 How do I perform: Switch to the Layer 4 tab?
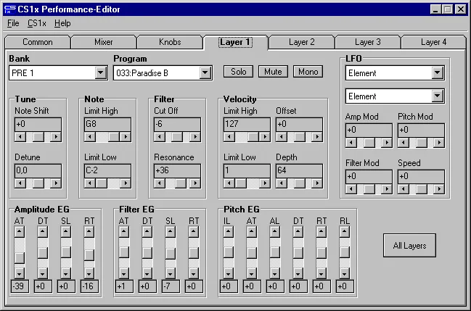click(x=433, y=42)
